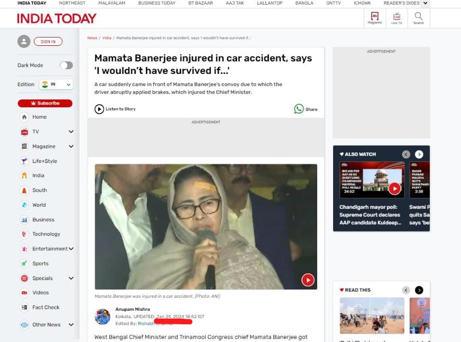
Task: Toggle the Dark Mode switch
Action: point(66,66)
